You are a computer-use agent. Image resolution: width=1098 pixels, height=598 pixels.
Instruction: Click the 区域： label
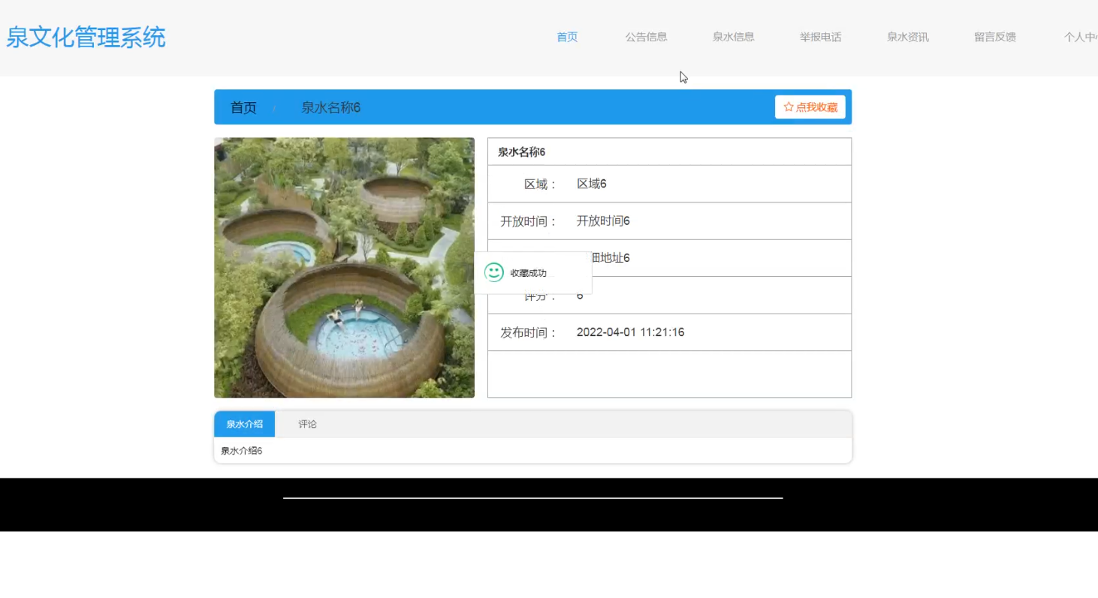point(541,184)
